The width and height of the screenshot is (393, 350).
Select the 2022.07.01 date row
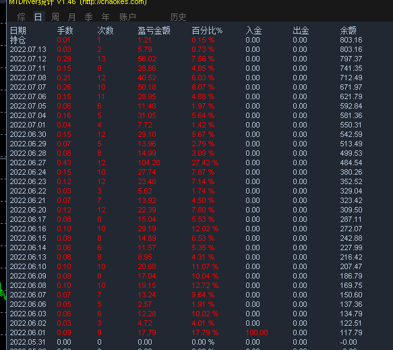[x=28, y=125]
